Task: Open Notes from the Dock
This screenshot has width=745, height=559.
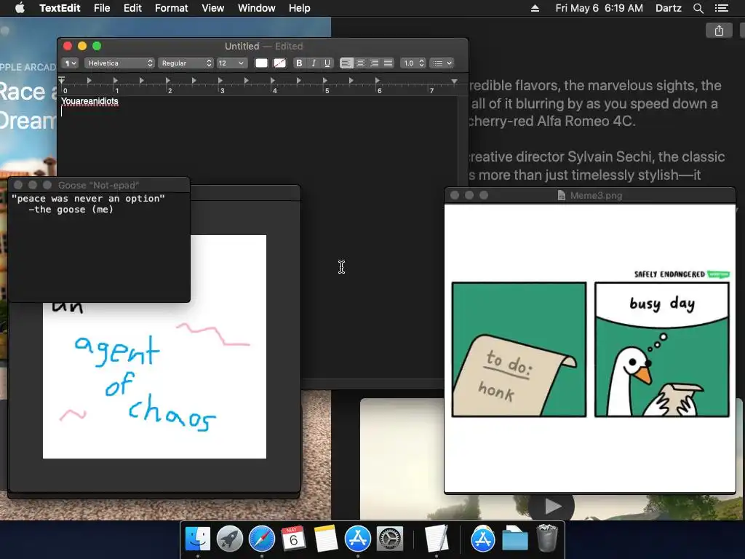Action: tap(326, 539)
